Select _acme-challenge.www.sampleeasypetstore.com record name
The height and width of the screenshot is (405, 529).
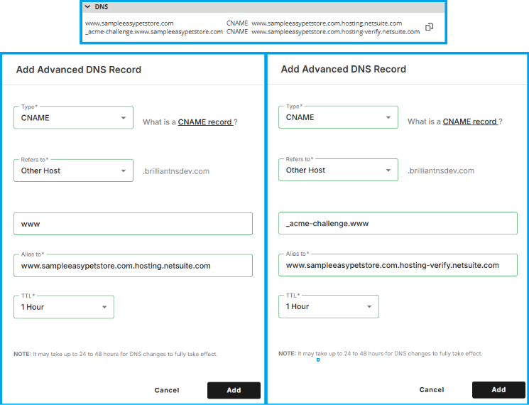(x=154, y=32)
